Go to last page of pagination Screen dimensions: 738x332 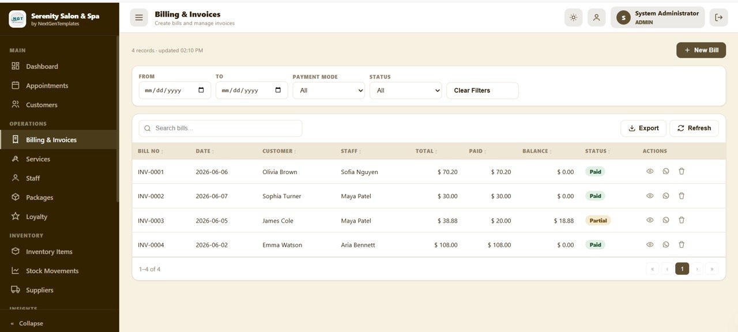click(x=712, y=269)
